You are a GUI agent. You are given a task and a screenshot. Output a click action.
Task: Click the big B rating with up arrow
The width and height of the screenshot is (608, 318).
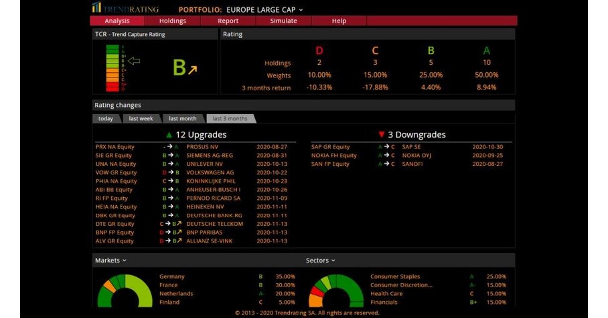[x=185, y=67]
